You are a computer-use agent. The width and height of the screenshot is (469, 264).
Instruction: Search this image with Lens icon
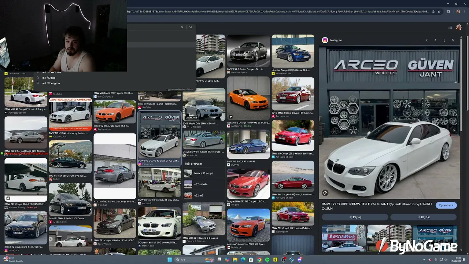[325, 193]
